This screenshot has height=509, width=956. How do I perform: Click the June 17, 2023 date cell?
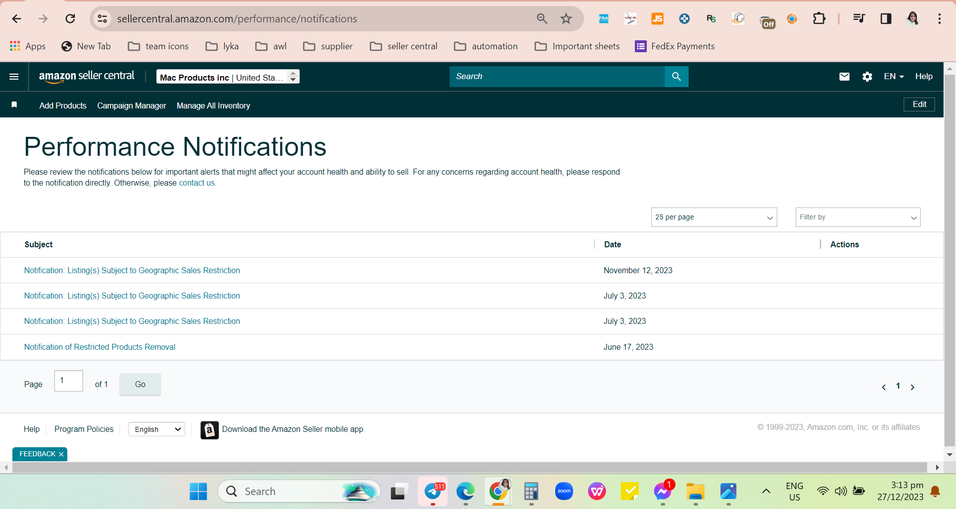point(628,347)
